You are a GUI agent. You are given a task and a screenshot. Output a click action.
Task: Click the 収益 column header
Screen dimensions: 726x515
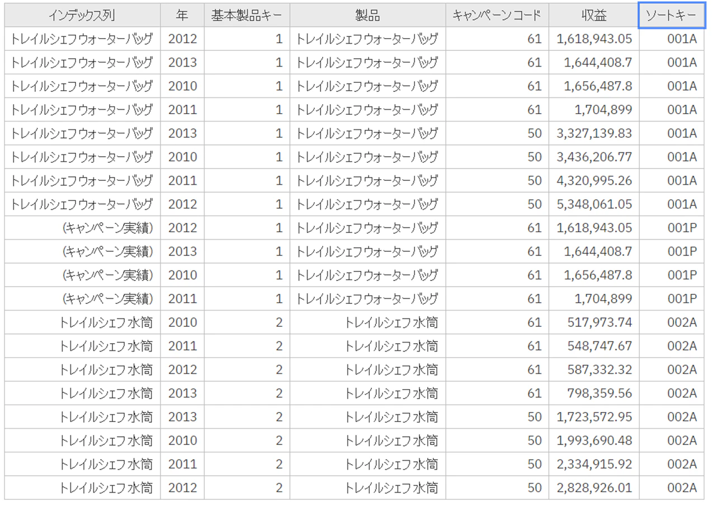(594, 15)
